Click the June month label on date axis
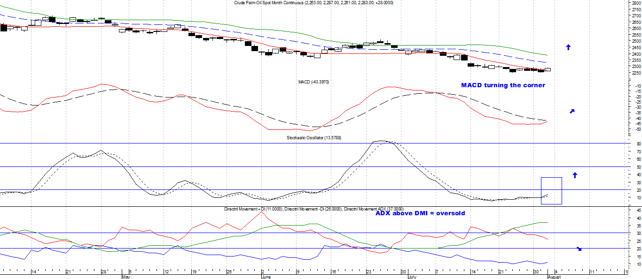The image size is (642, 279). click(x=266, y=277)
